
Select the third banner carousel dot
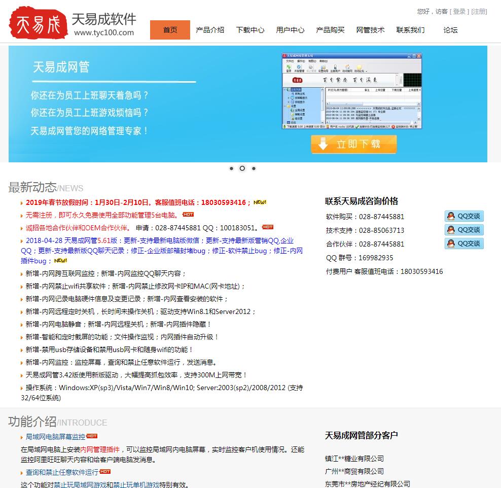pos(254,168)
